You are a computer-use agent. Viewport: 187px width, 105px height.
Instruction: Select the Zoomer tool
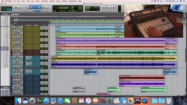[x=27, y=7]
